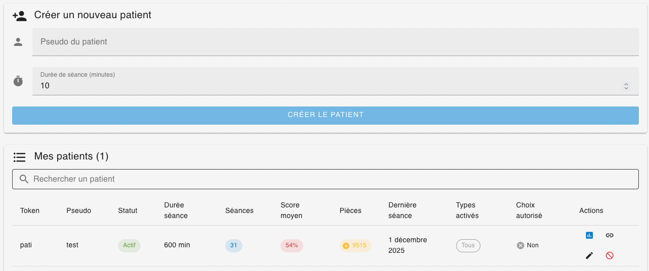Edit patient test with pencil icon
The width and height of the screenshot is (649, 271).
pos(589,256)
